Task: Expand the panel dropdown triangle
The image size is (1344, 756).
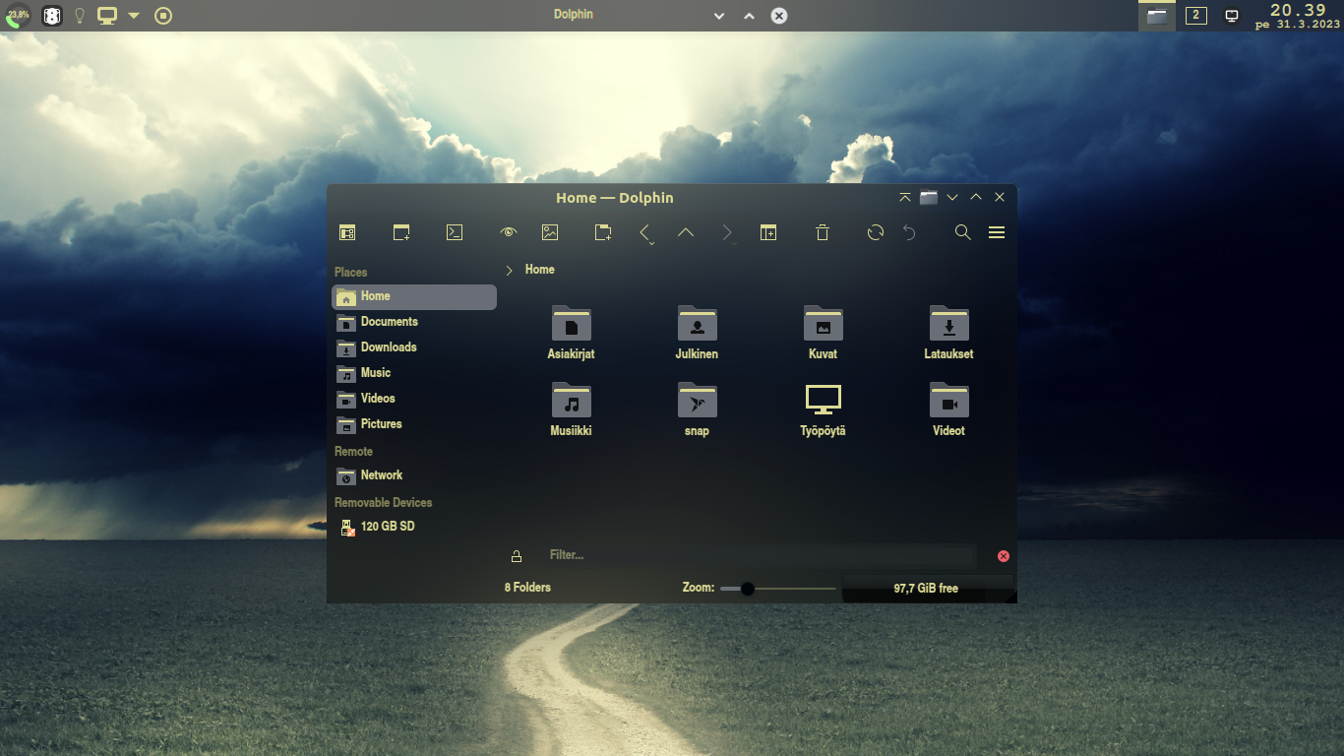Action: (134, 16)
